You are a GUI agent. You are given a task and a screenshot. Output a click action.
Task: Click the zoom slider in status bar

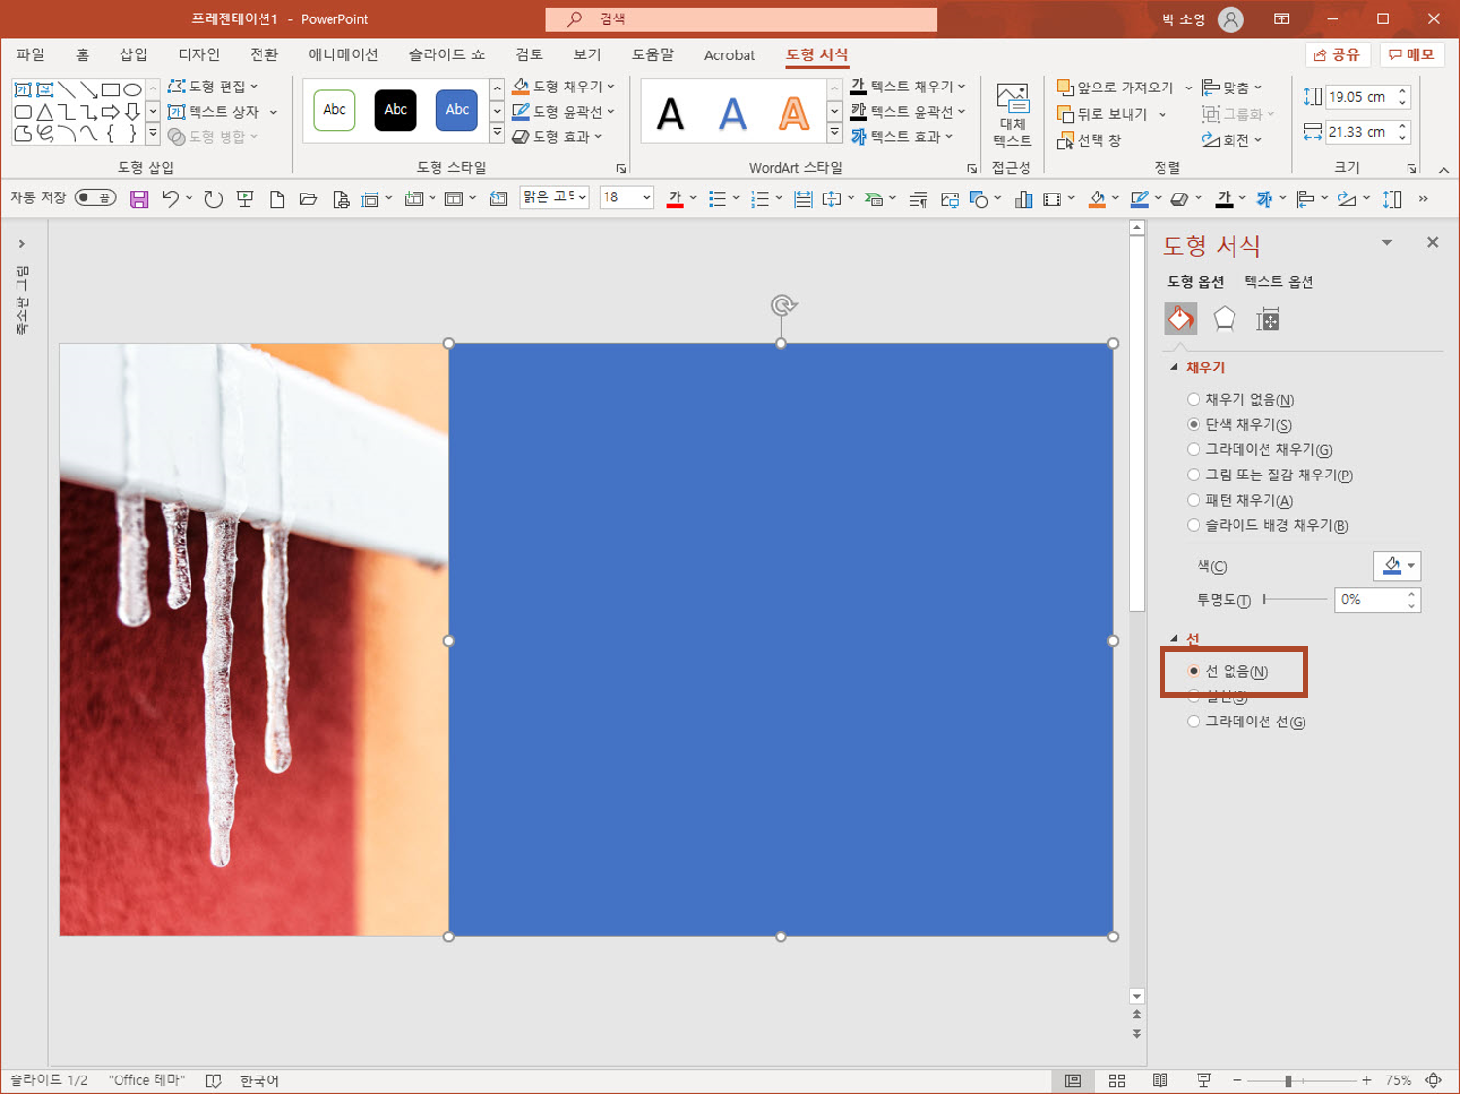pos(1302,1080)
